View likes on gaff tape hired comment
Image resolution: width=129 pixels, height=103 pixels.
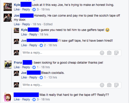(x=43, y=45)
